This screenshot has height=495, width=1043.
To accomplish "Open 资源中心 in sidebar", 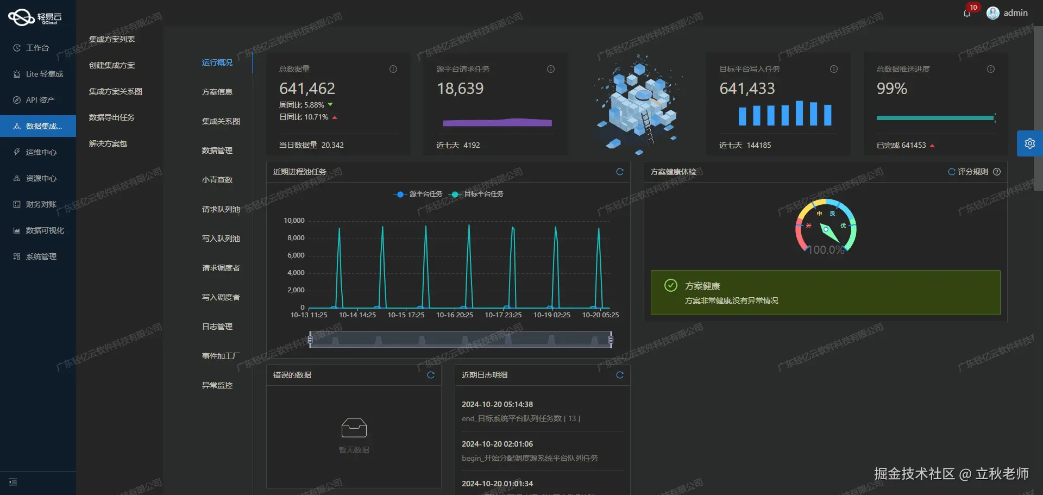I will tap(38, 178).
